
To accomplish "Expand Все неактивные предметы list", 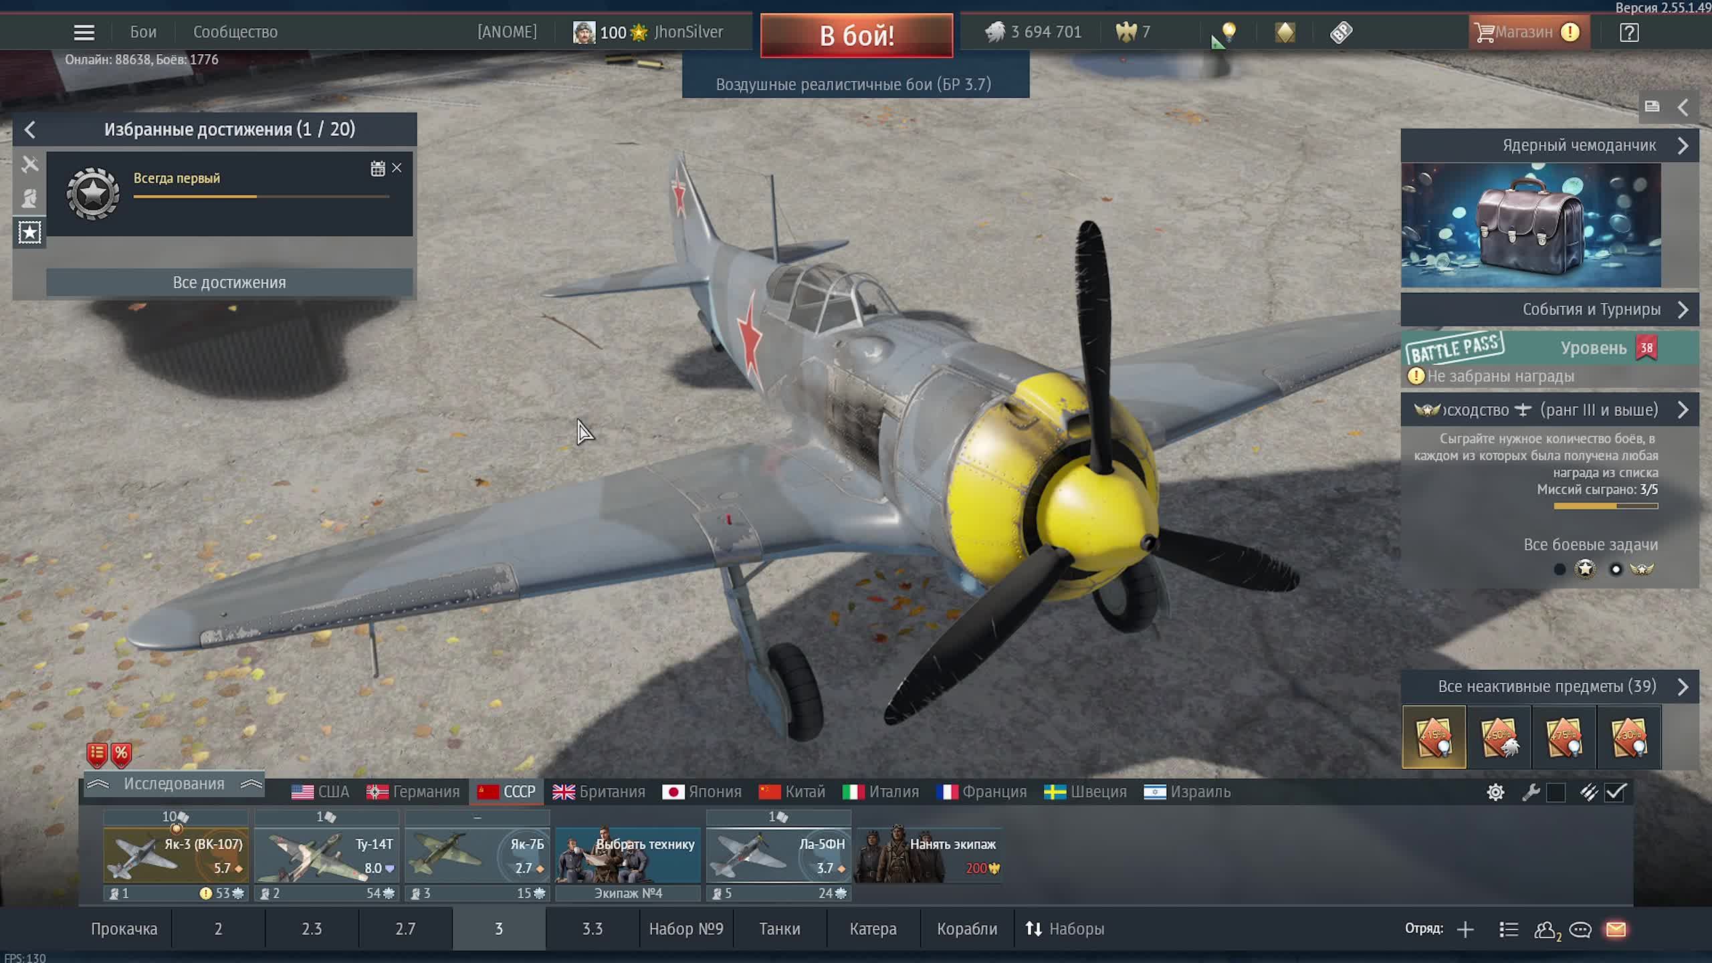I will tap(1683, 687).
